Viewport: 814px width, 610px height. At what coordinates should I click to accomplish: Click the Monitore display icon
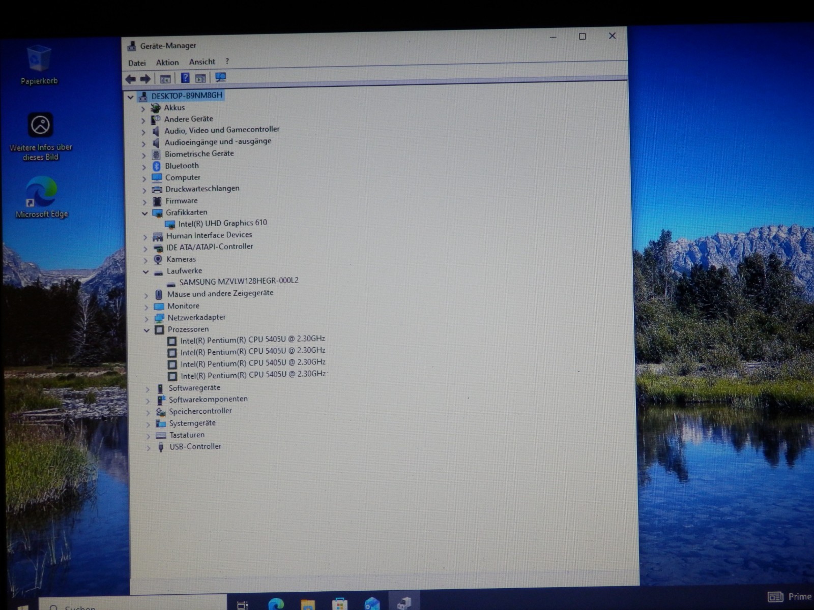[159, 307]
